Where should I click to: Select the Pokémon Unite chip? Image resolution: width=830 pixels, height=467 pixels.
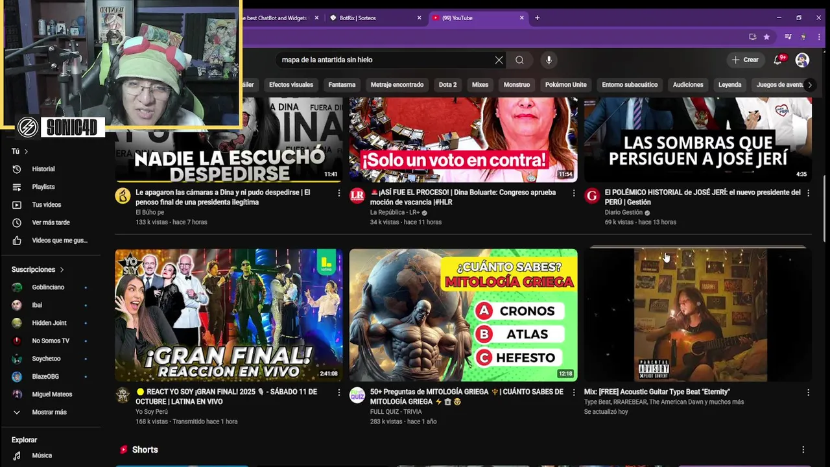point(565,85)
